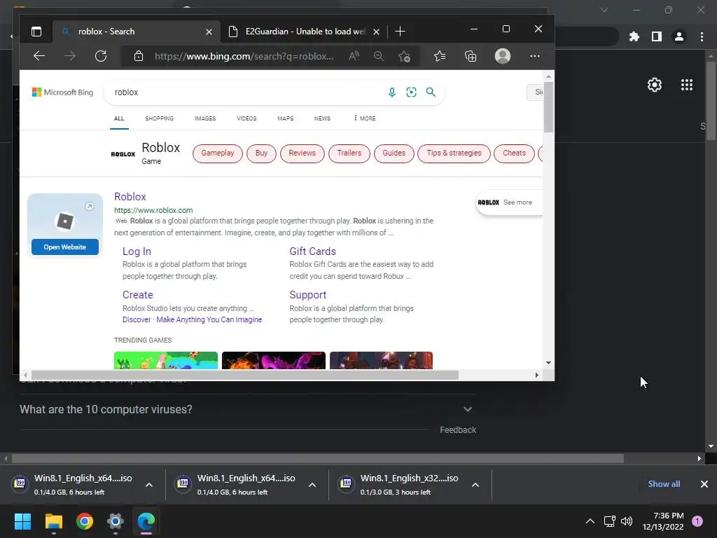Open the Gift Cards sublink

pos(313,251)
